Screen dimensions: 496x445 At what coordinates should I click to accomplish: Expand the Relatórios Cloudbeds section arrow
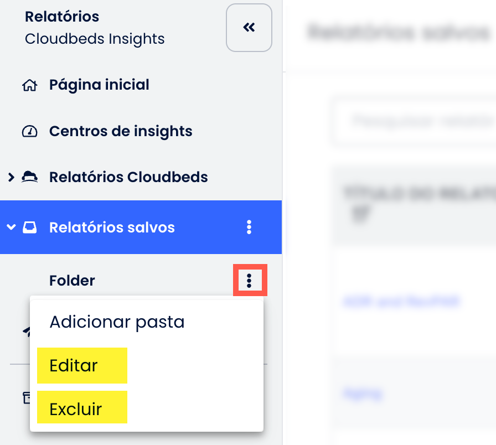(11, 177)
